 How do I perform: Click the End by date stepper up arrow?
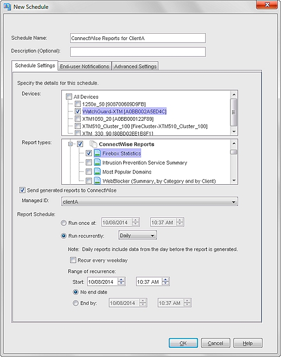(x=143, y=301)
